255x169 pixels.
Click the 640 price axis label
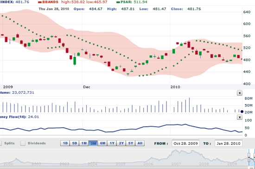(x=247, y=12)
